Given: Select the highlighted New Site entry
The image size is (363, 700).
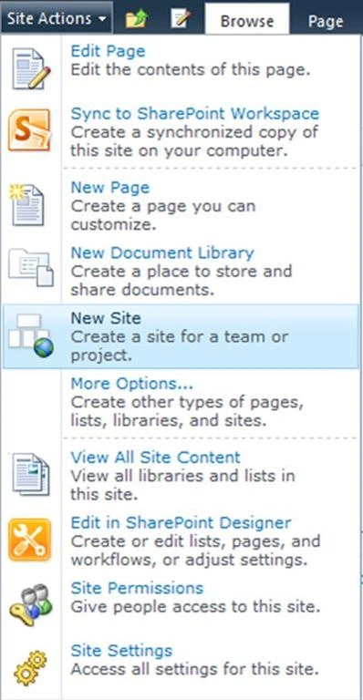Looking at the screenshot, I should 181,336.
